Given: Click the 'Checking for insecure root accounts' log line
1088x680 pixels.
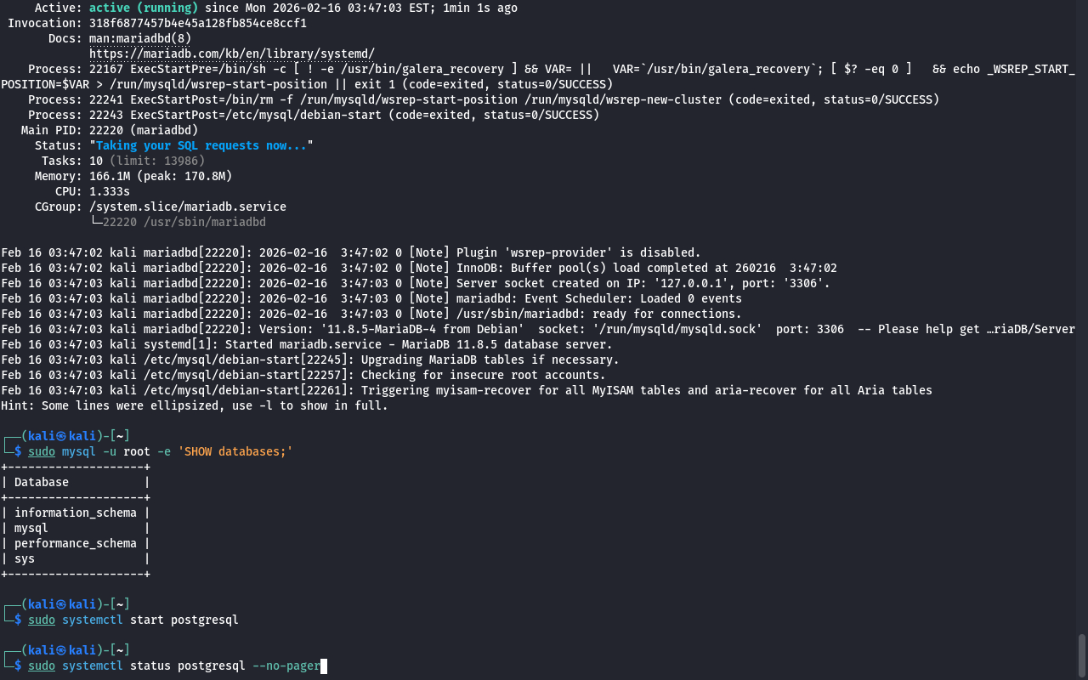Looking at the screenshot, I should pos(483,375).
